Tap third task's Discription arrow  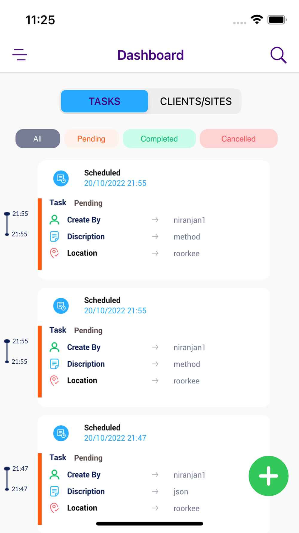(x=155, y=492)
